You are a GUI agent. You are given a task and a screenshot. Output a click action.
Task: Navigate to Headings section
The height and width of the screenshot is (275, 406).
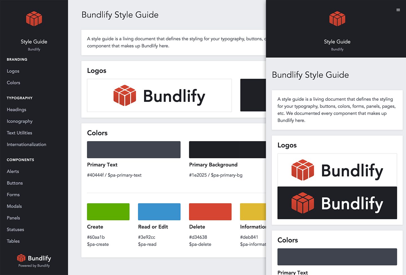pyautogui.click(x=16, y=109)
